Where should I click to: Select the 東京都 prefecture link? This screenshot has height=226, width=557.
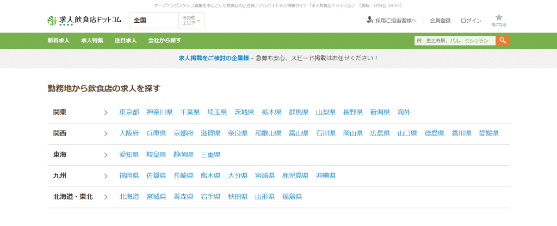(129, 113)
